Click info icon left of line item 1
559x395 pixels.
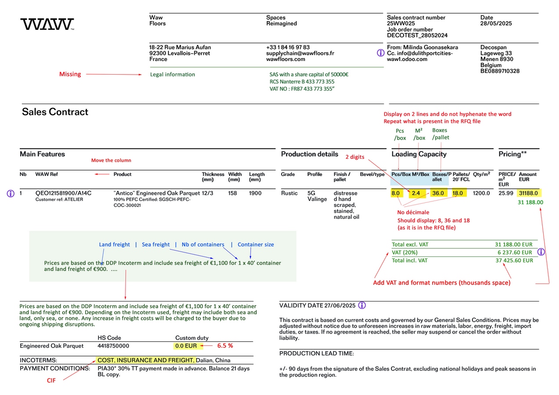tap(11, 193)
